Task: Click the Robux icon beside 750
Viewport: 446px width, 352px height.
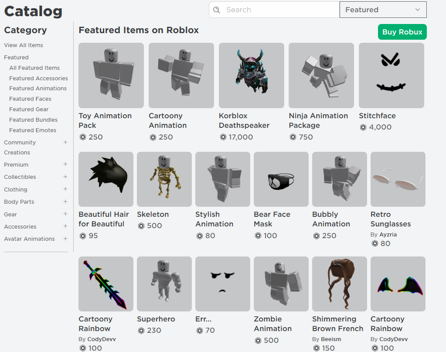Action: [293, 137]
